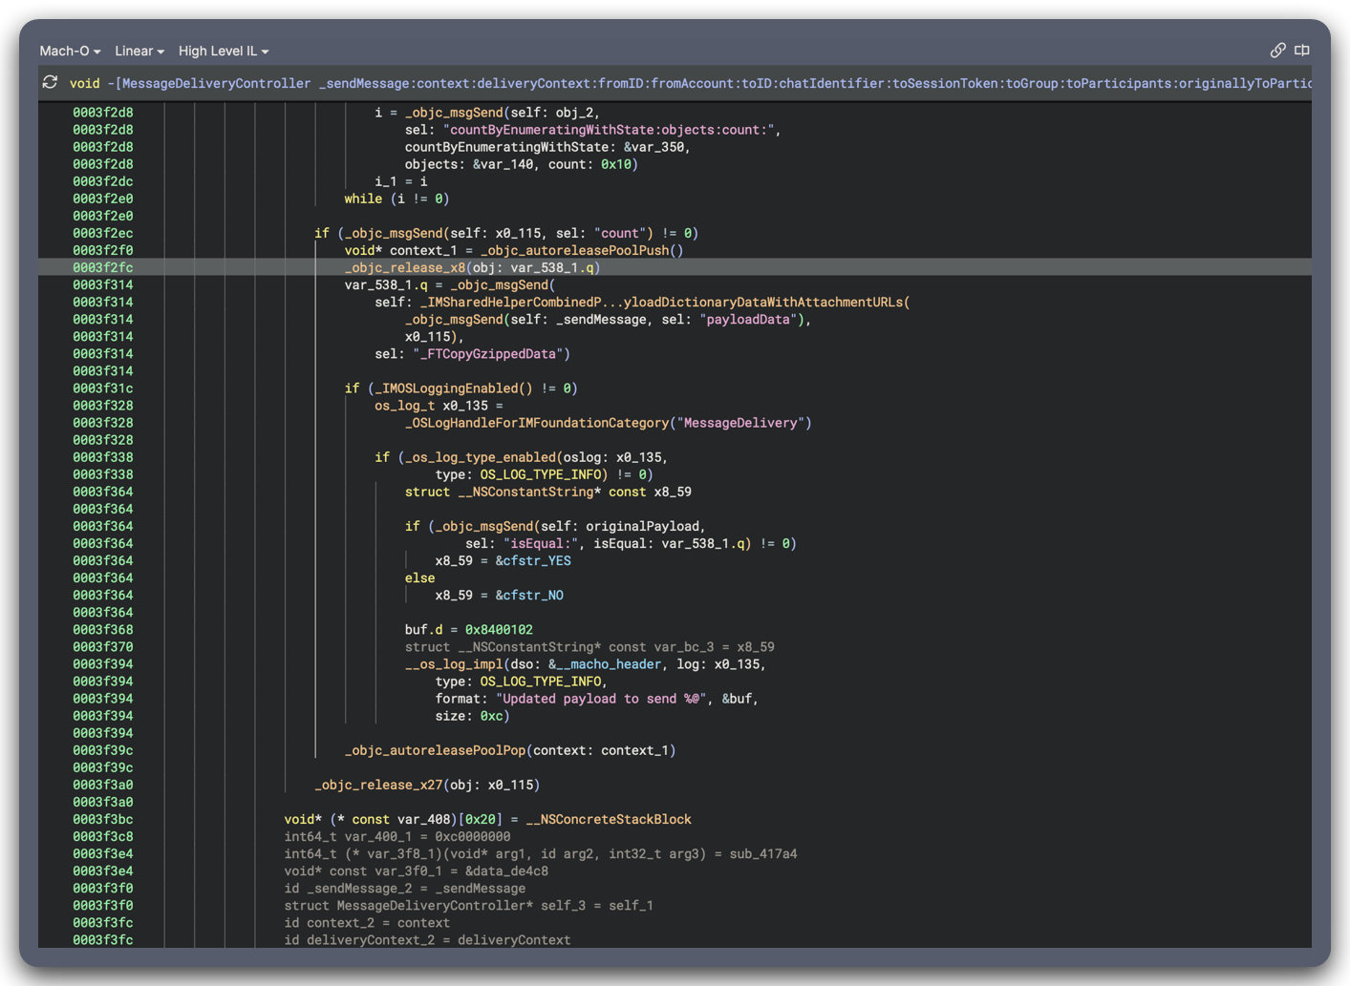Click the __os_log_impl function call

(454, 664)
